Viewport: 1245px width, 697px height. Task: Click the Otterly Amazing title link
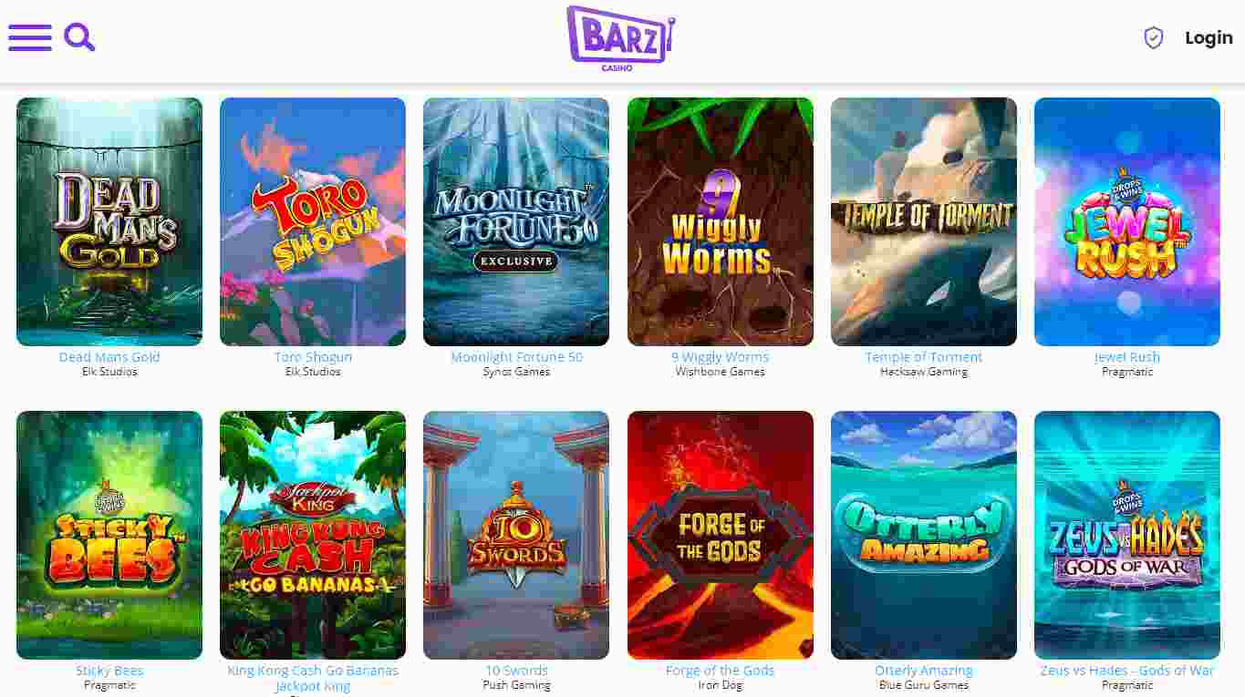[924, 671]
